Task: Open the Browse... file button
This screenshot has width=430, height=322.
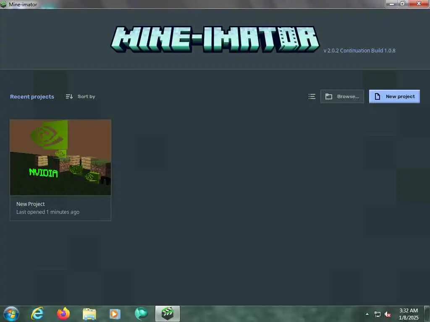Action: click(x=342, y=96)
